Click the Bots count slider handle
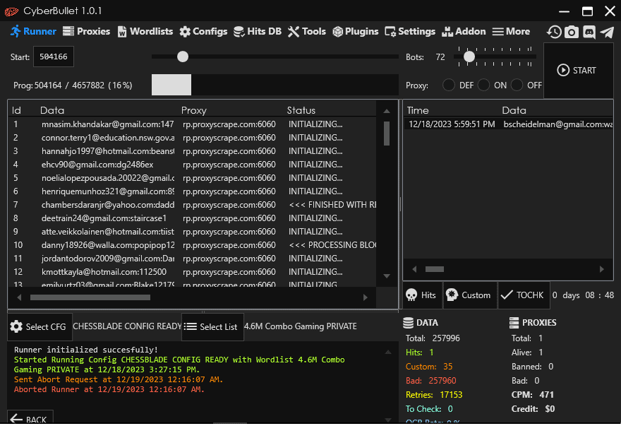 tap(469, 57)
